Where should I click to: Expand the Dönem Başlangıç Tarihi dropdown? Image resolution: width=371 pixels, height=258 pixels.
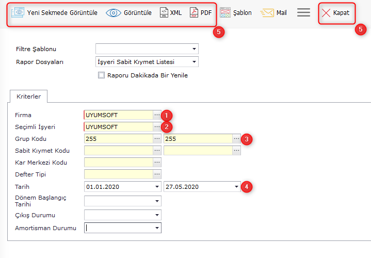[x=157, y=201]
